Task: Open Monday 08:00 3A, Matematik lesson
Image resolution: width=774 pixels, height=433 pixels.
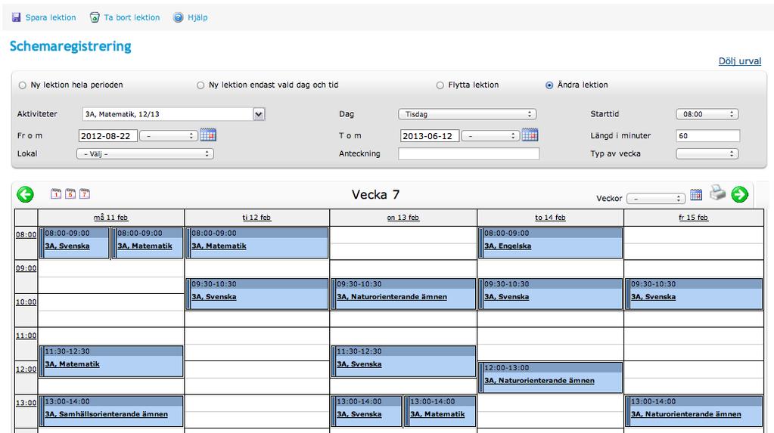Action: click(148, 243)
